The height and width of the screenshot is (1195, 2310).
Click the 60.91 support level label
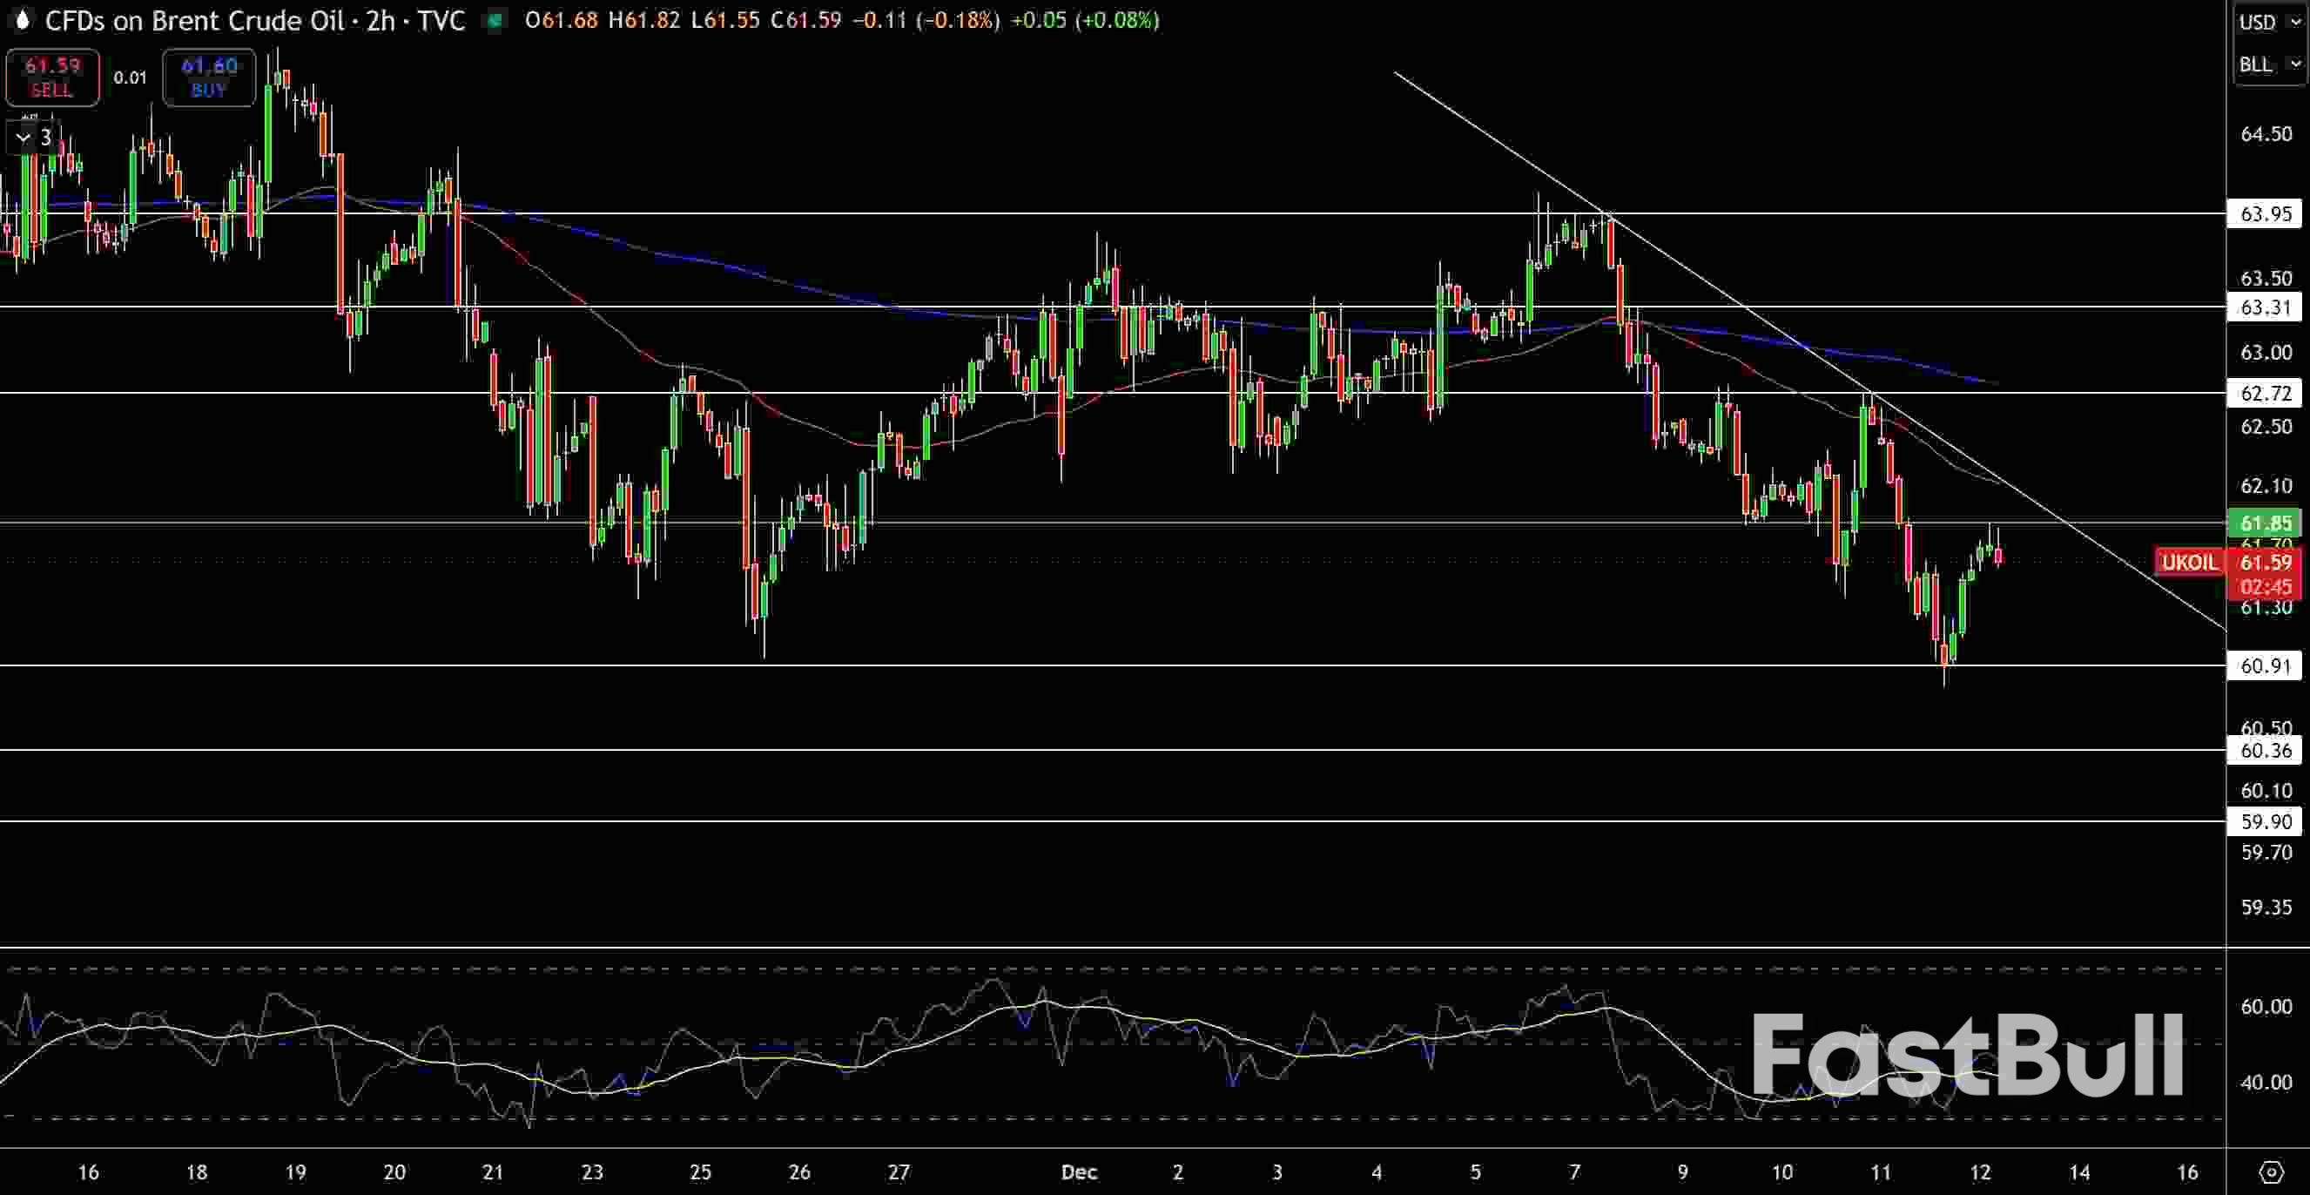2267,665
